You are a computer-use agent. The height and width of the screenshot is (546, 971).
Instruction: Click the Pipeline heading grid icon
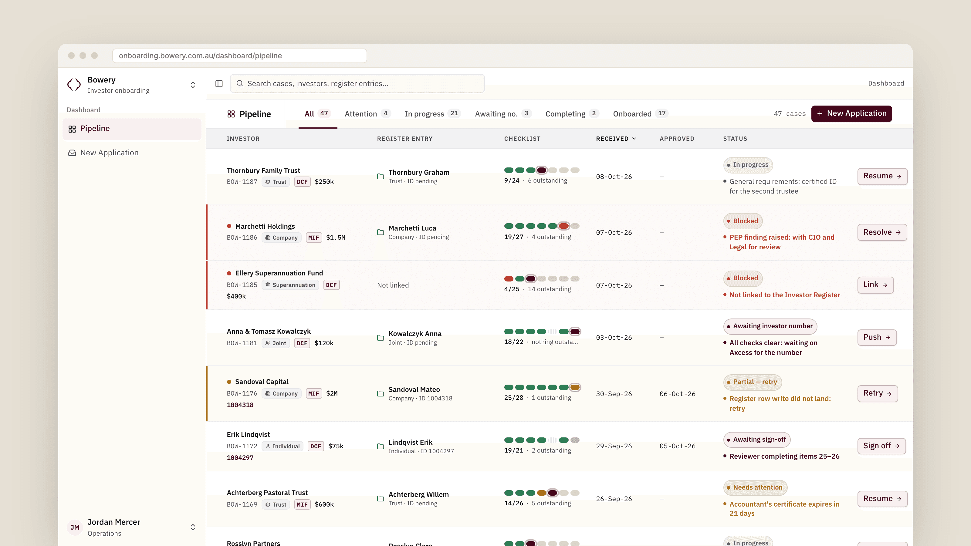tap(231, 114)
